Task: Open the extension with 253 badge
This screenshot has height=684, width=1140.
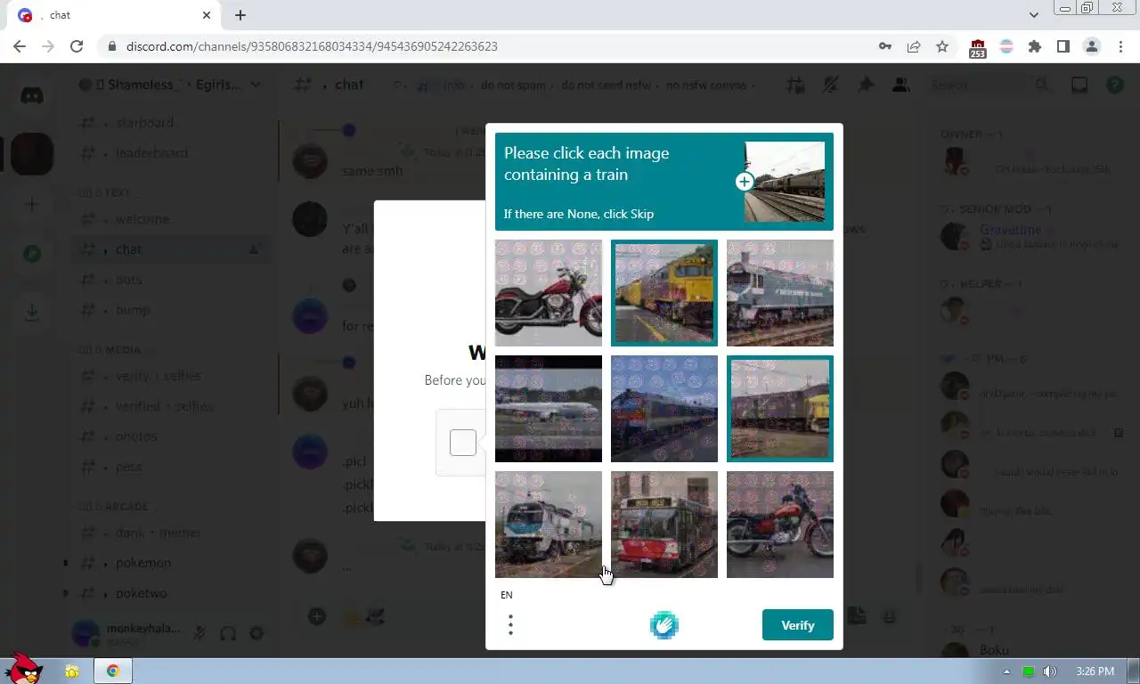Action: pos(978,48)
